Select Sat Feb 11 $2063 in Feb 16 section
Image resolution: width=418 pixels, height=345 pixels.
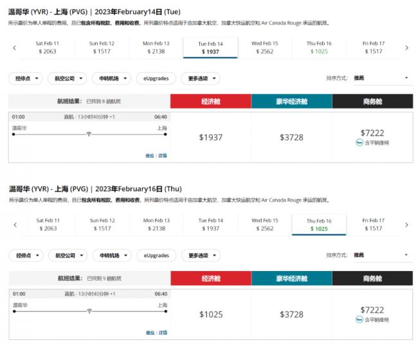(x=48, y=225)
